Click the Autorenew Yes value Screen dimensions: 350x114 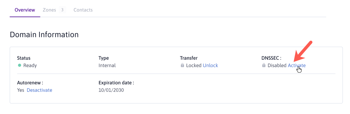(21, 90)
